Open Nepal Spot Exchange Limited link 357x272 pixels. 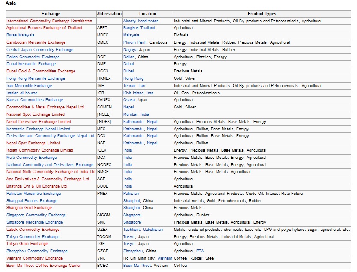pyautogui.click(x=33, y=143)
